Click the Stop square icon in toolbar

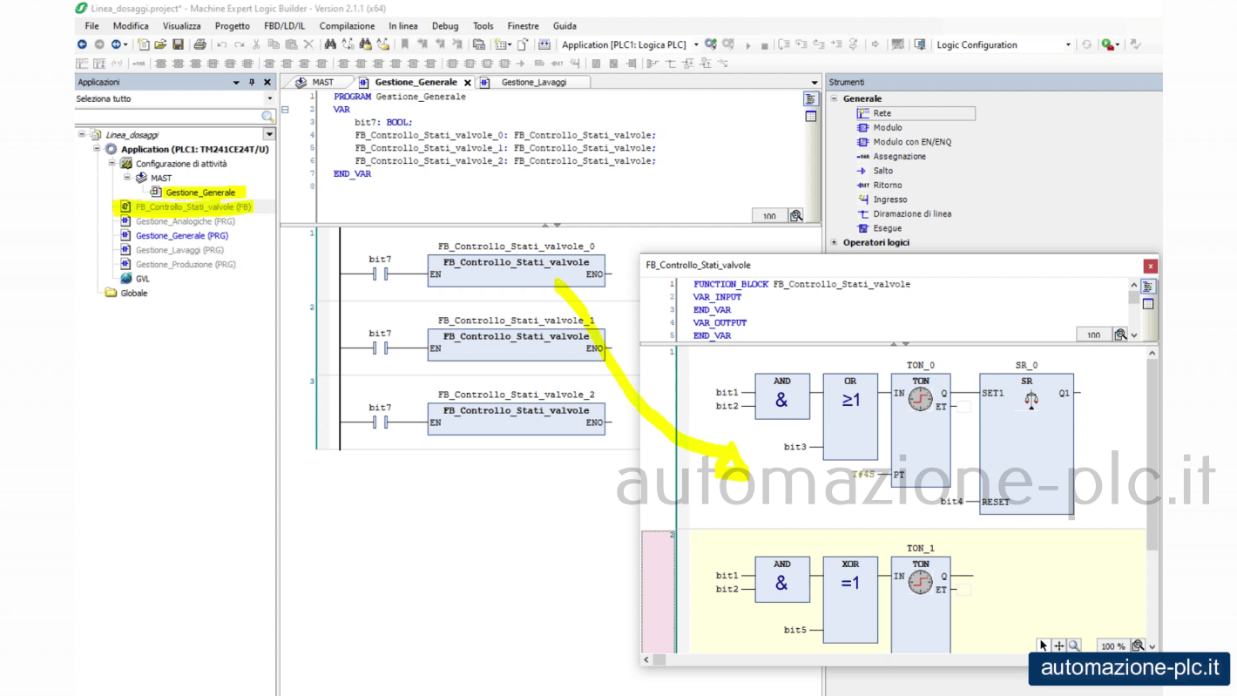pos(764,45)
